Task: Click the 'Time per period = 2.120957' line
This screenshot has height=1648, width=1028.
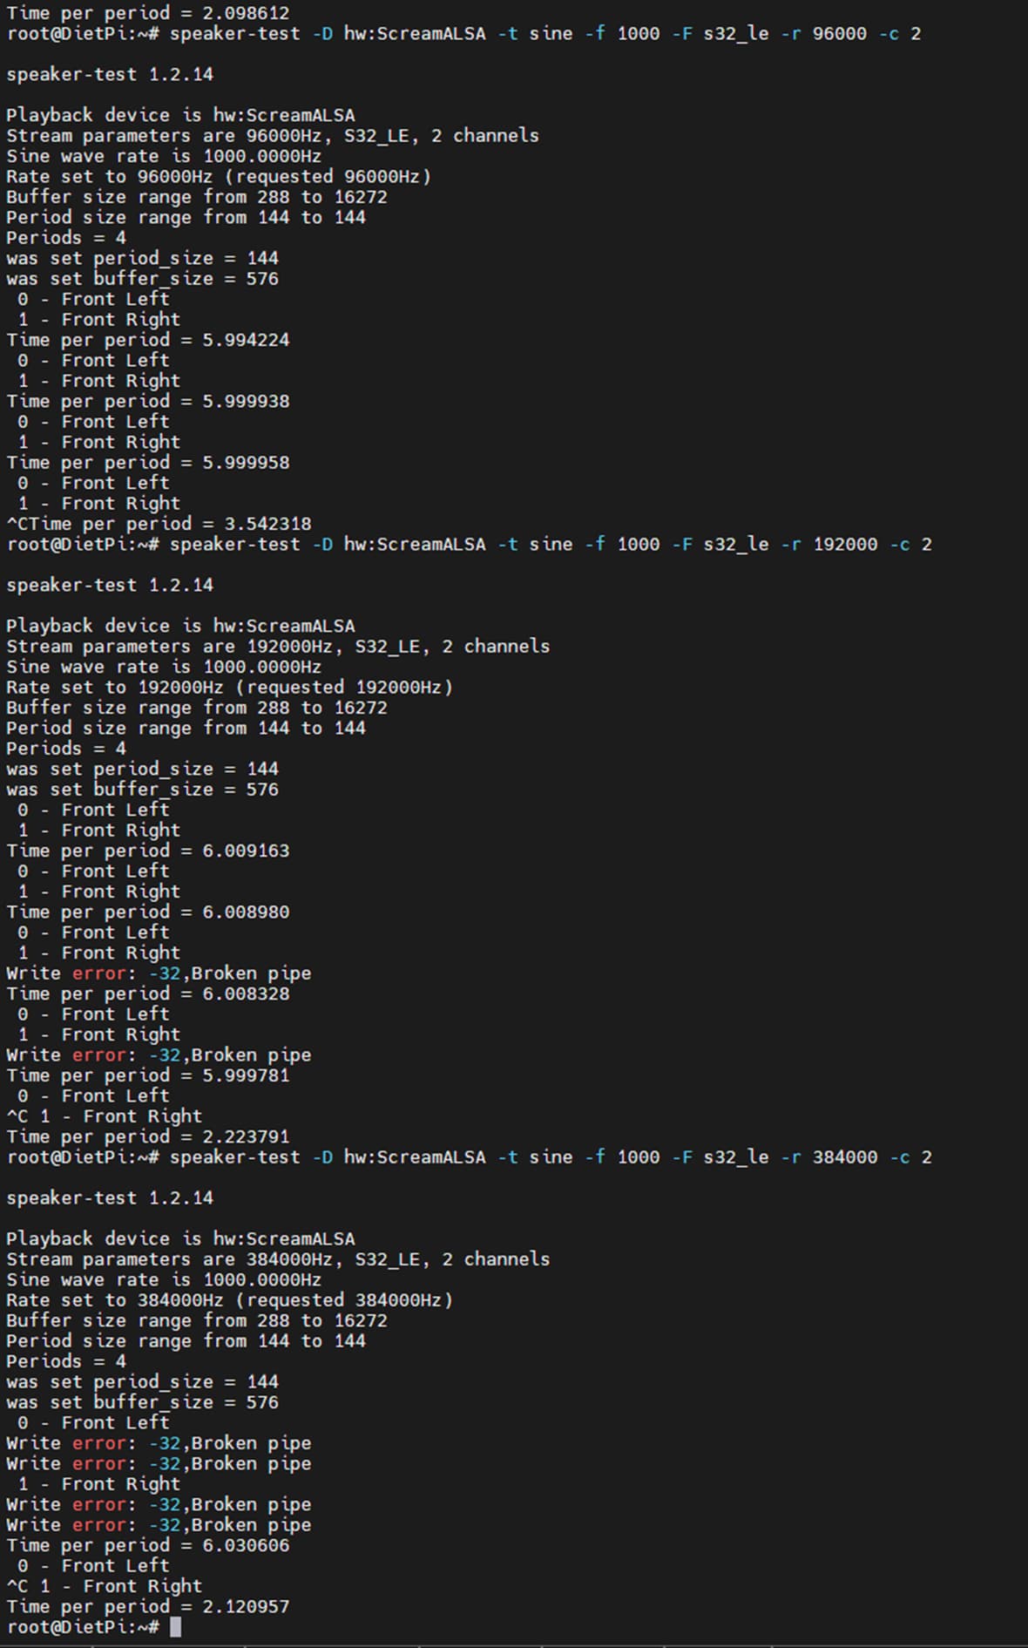Action: tap(148, 1606)
